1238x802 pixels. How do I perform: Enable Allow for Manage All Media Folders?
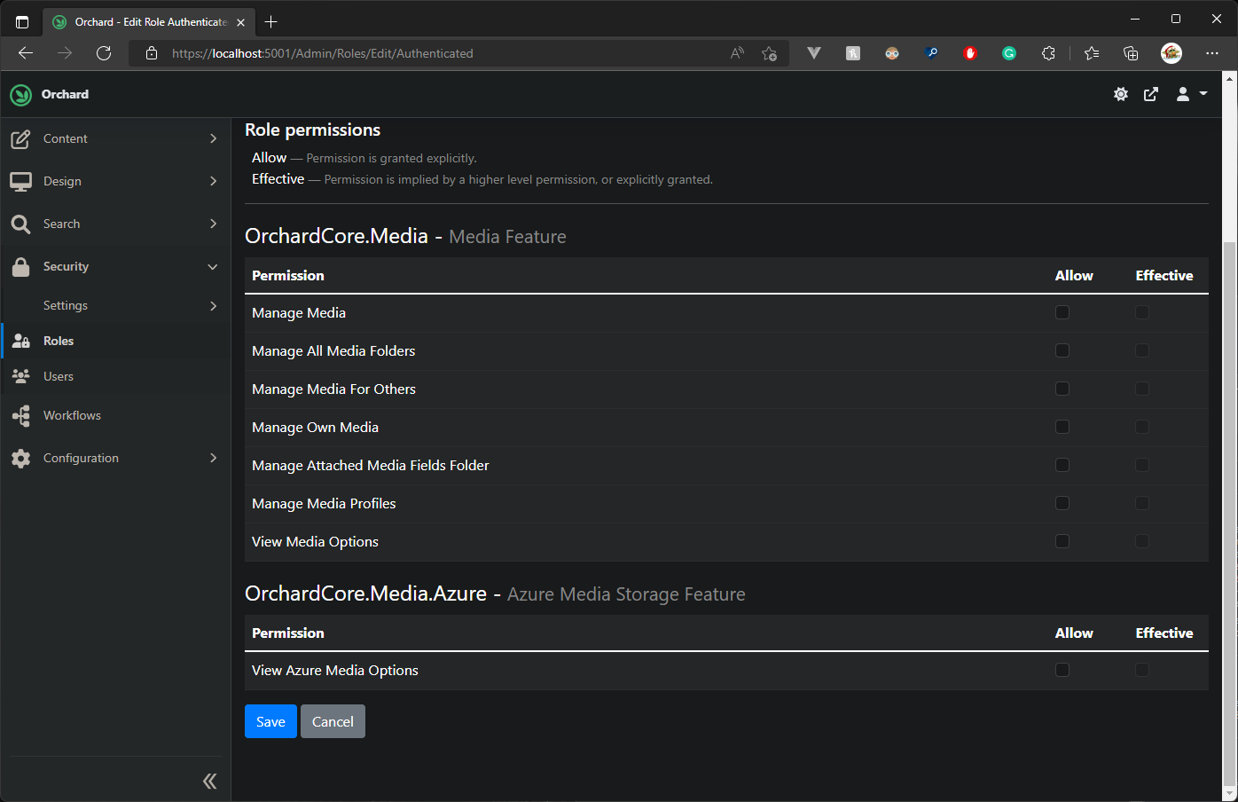1062,350
